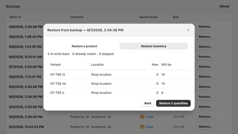The width and height of the screenshot is (238, 134).
Task: Click 20.5 KB size on 9/2/2026 row
Action: pos(178,127)
